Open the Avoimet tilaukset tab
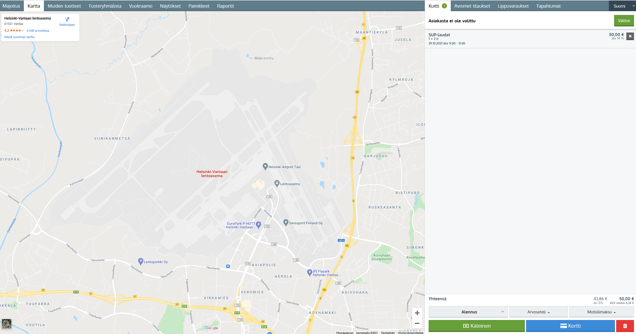This screenshot has height=334, width=636. tap(472, 6)
